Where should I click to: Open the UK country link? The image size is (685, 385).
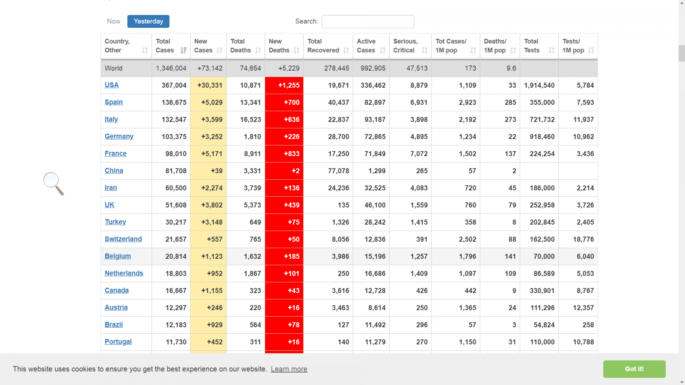pos(110,205)
